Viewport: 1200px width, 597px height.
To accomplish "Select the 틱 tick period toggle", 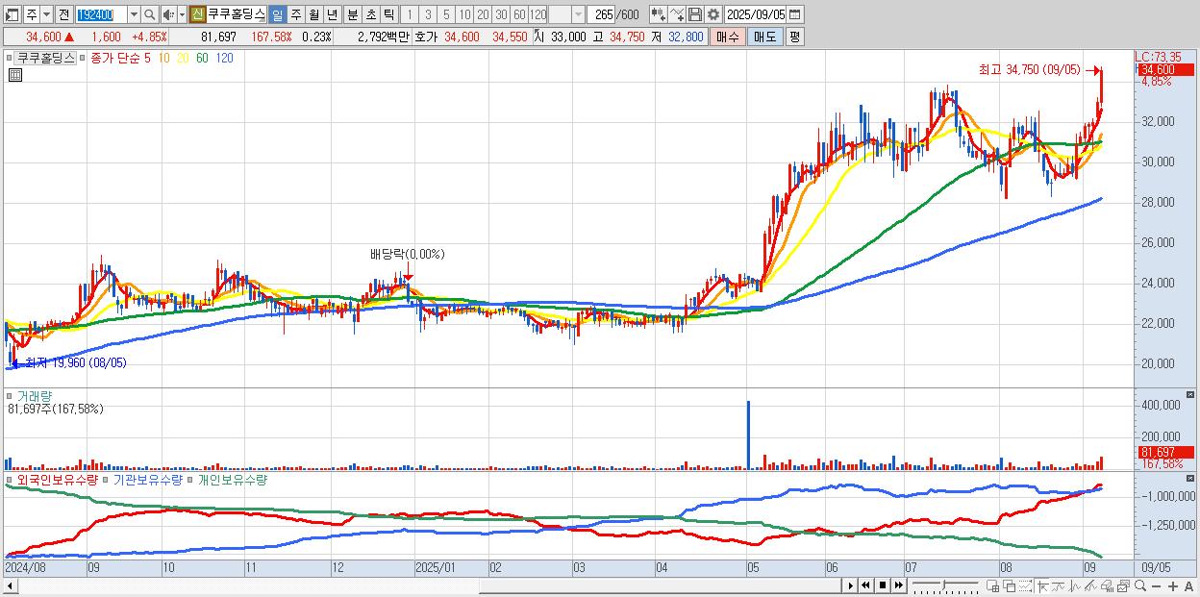I will 388,14.
